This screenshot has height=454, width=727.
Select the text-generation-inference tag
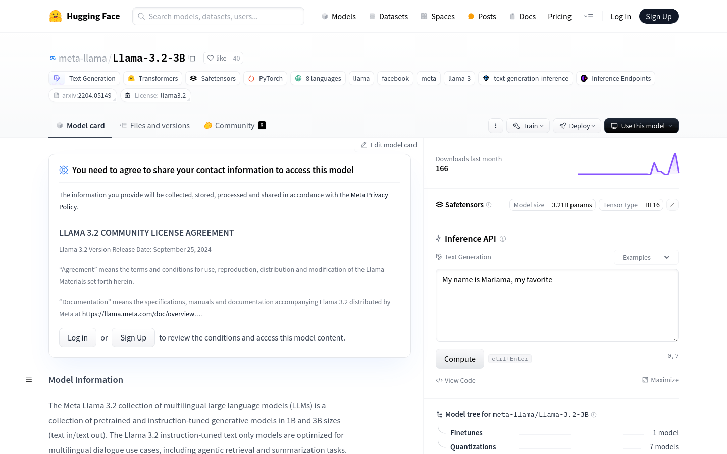tap(526, 78)
